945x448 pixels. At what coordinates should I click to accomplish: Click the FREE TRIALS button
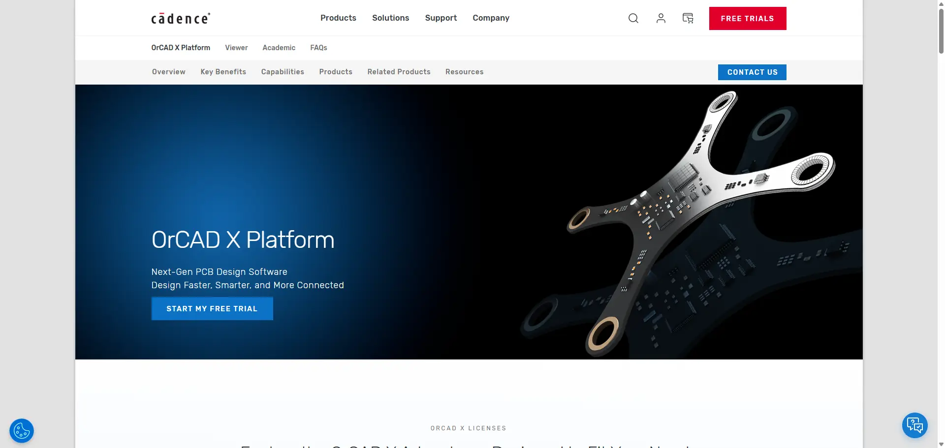(748, 18)
